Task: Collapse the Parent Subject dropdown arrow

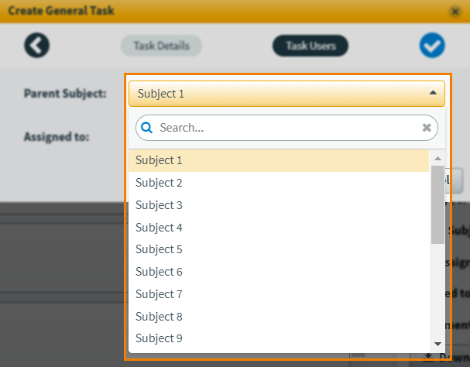Action: point(433,93)
